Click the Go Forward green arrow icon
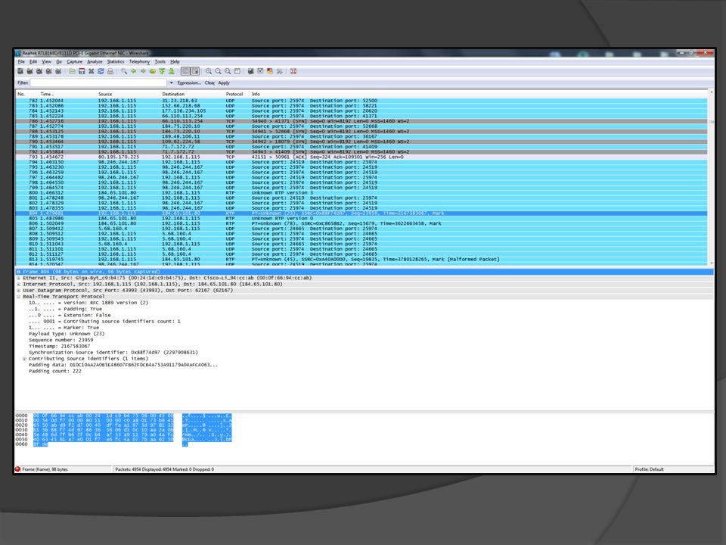Viewport: 726px width, 545px height. point(143,71)
